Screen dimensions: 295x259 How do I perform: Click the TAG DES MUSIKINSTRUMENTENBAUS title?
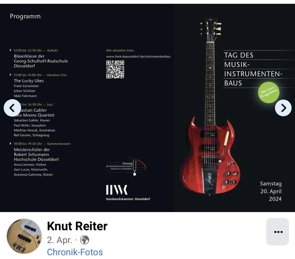coord(253,69)
